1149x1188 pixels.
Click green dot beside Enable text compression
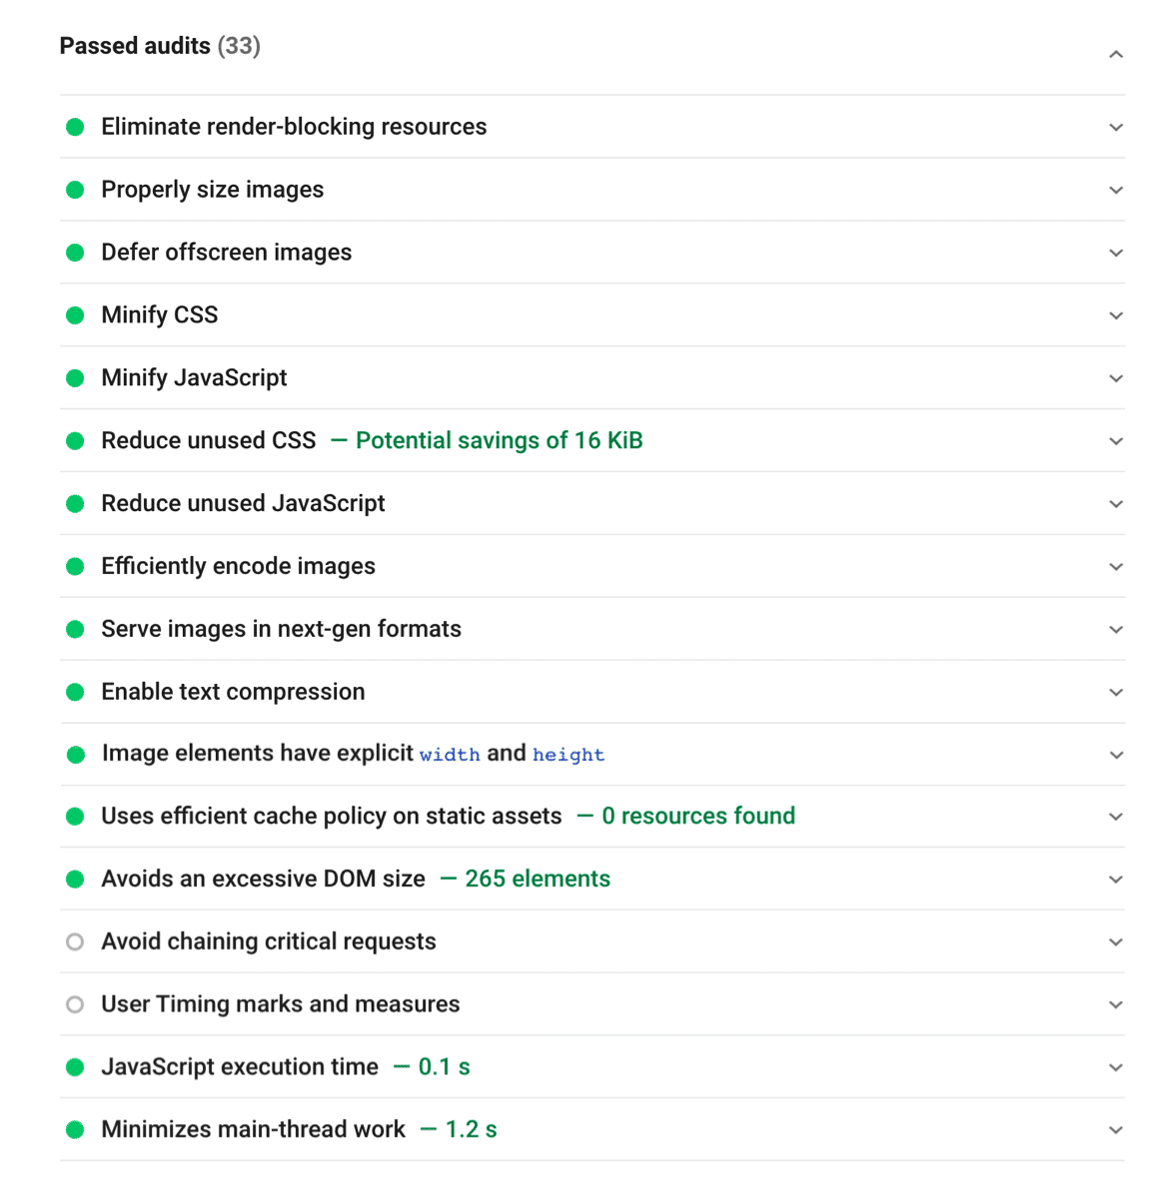point(75,692)
